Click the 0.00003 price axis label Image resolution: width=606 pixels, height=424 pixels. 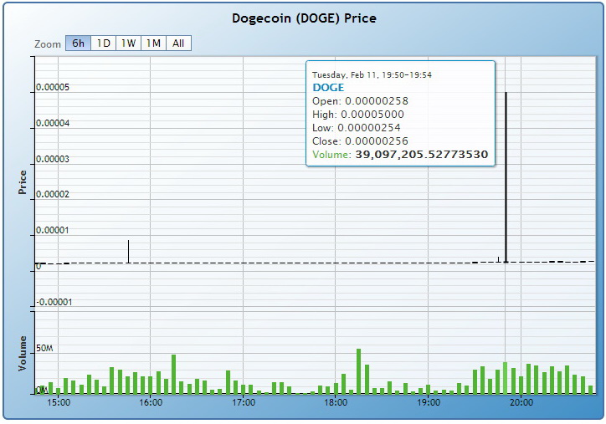point(53,159)
